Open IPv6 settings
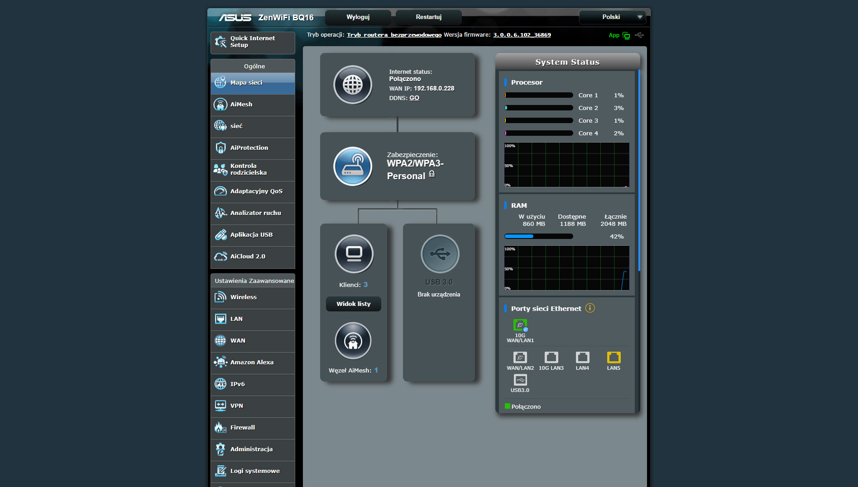Image resolution: width=858 pixels, height=487 pixels. tap(253, 384)
